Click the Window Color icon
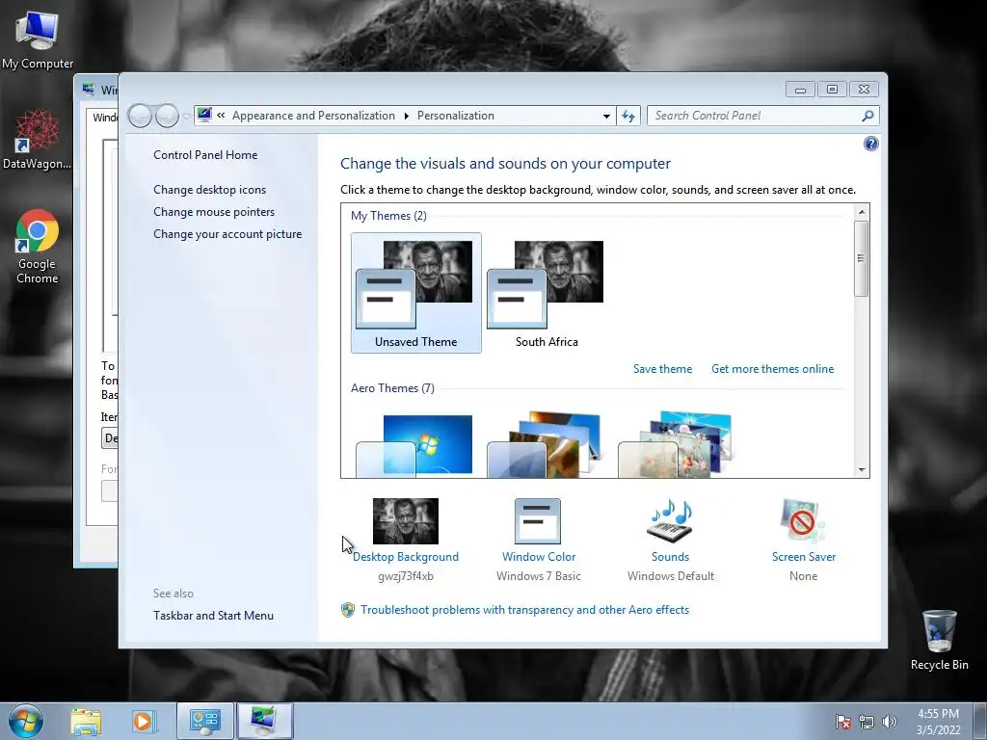This screenshot has width=987, height=740. (x=538, y=521)
